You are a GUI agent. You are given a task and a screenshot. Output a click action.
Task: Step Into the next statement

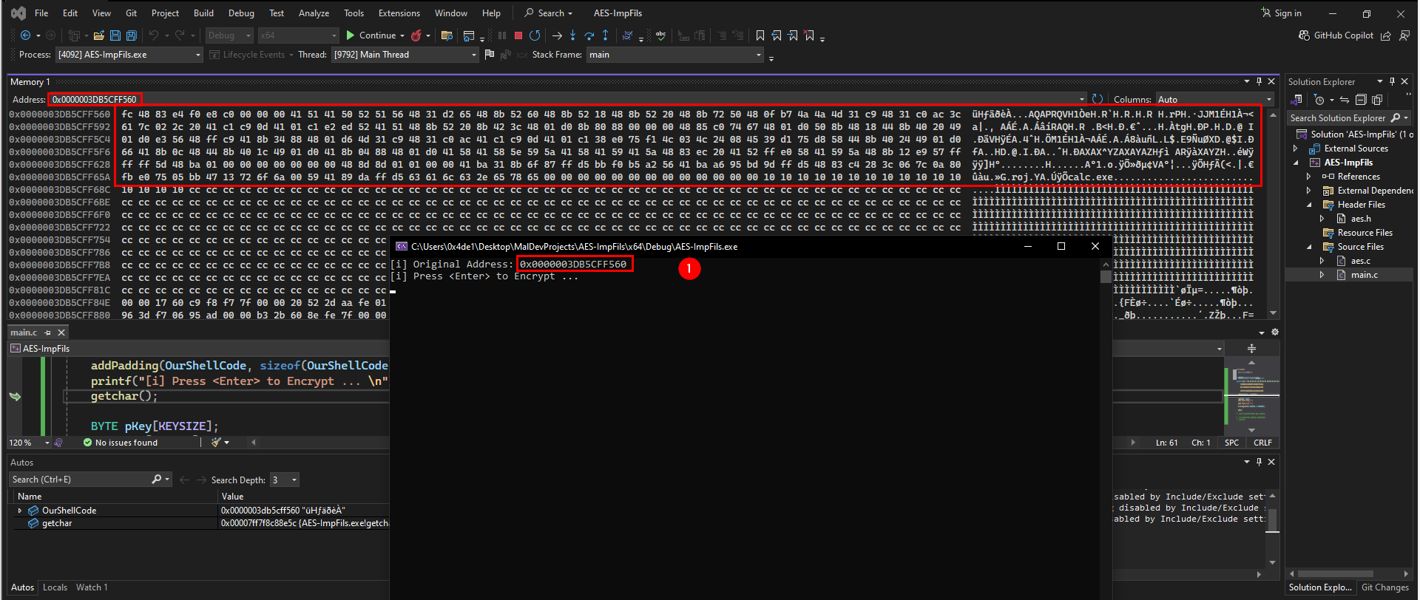(x=572, y=35)
